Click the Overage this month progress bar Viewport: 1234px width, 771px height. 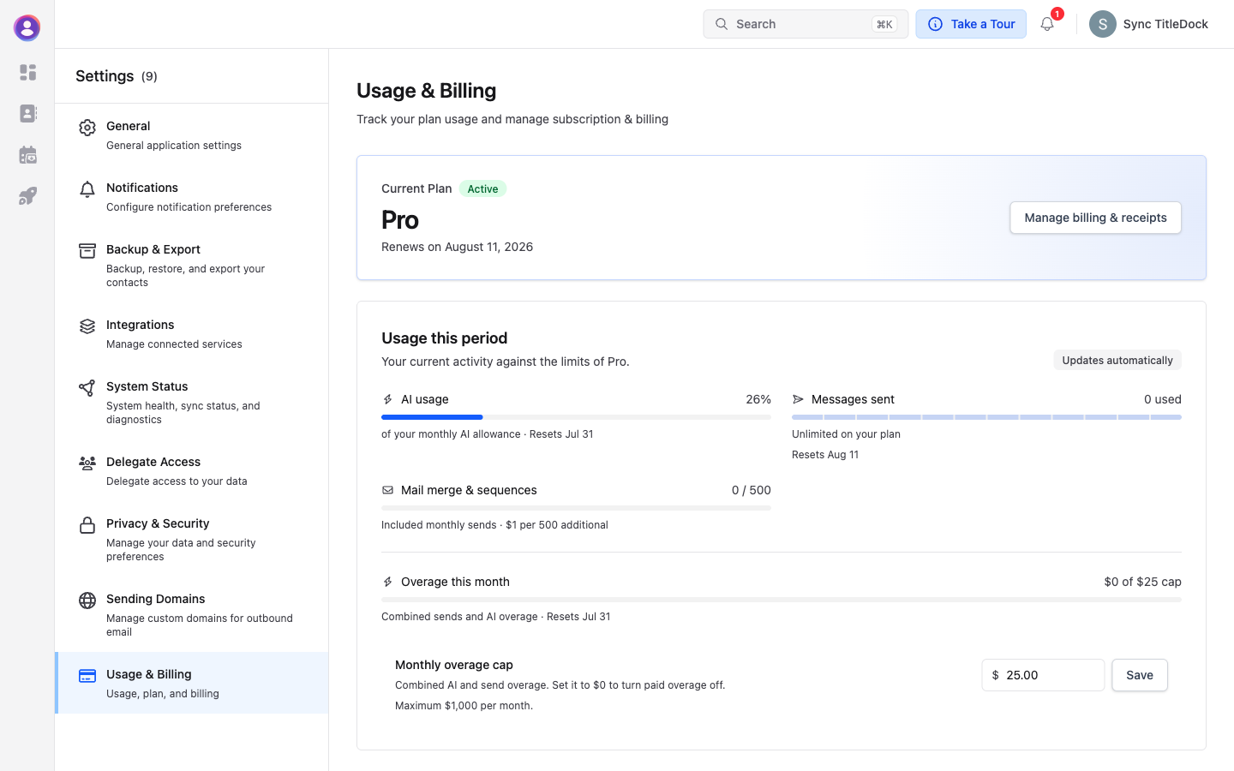pos(782,600)
